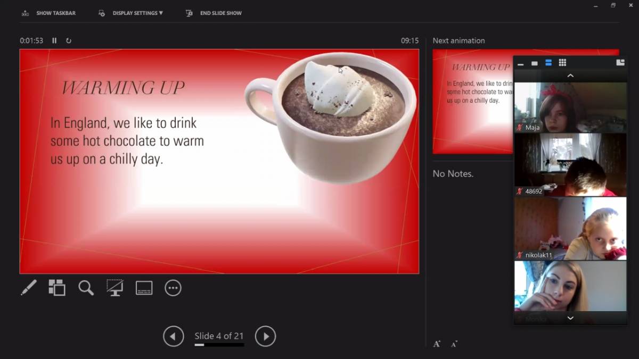
Task: Click the current slide Warming Up preview
Action: [x=219, y=161]
